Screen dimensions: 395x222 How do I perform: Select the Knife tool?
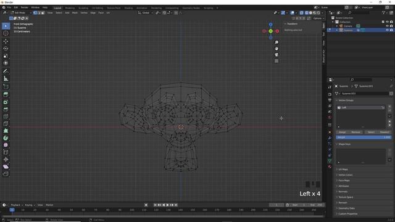6,123
